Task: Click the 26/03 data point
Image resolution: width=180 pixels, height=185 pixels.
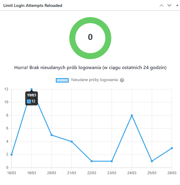Action: (172, 148)
